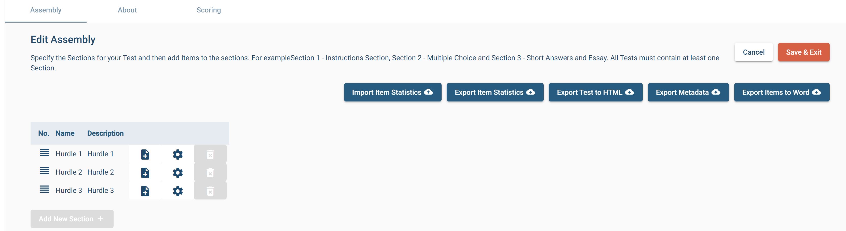The width and height of the screenshot is (846, 231).
Task: Open settings for the Hurdle 2 section
Action: tap(177, 172)
